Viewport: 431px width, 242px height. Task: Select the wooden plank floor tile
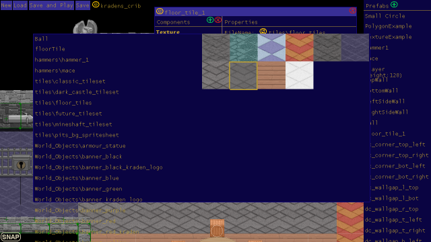point(271,75)
